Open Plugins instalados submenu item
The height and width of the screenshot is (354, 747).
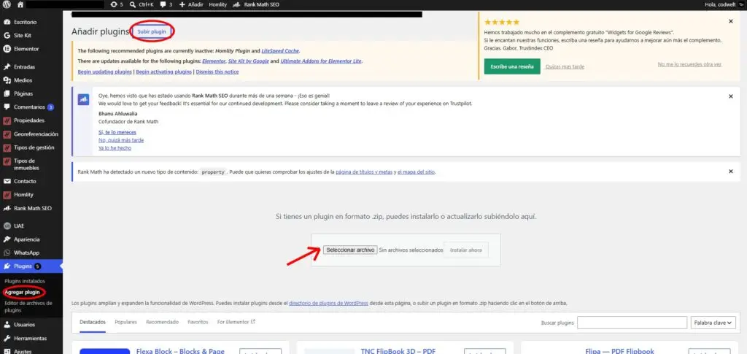(25, 281)
